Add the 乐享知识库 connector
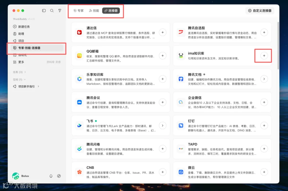The height and width of the screenshot is (191, 288). coord(163,79)
